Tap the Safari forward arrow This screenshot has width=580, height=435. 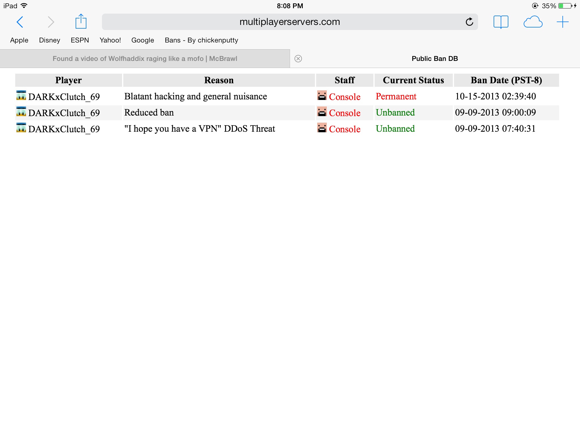51,22
